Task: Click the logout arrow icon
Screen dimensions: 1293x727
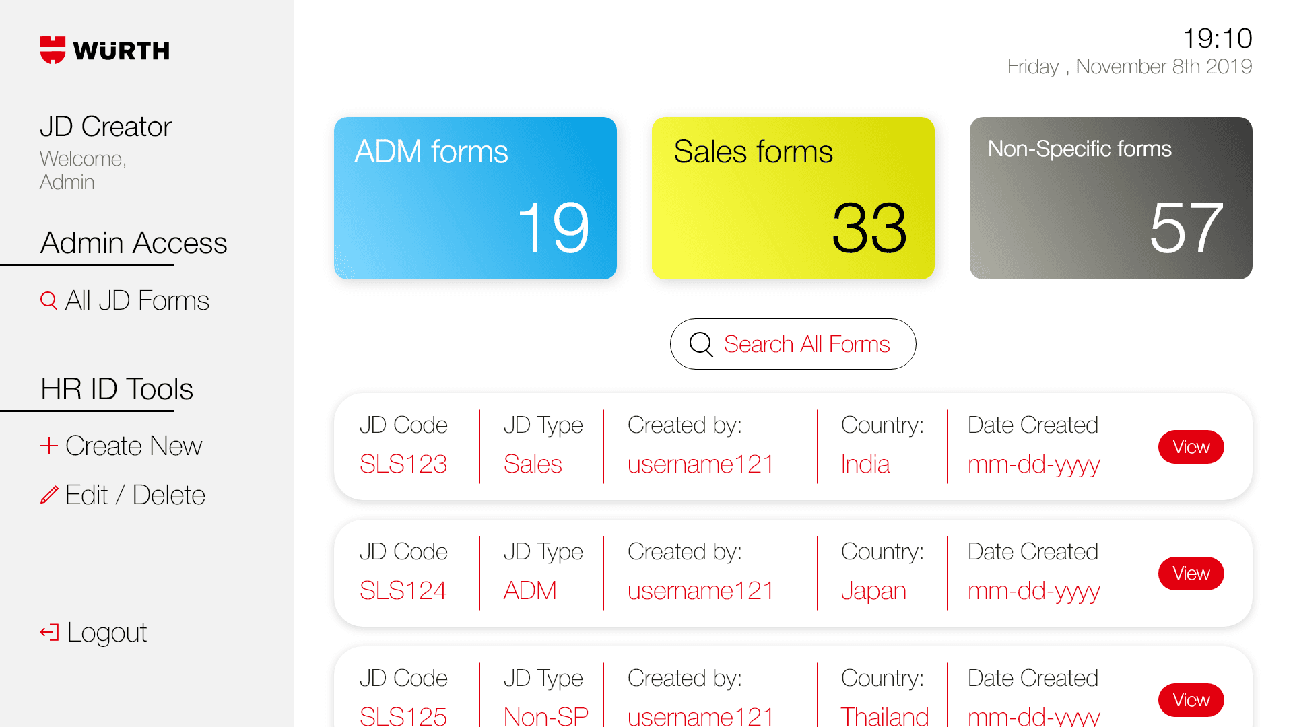Action: [49, 632]
